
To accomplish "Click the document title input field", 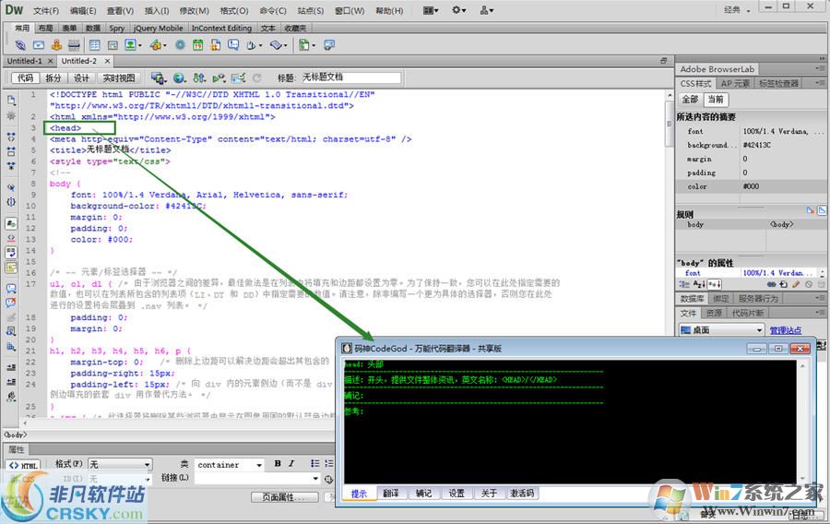I will (350, 78).
